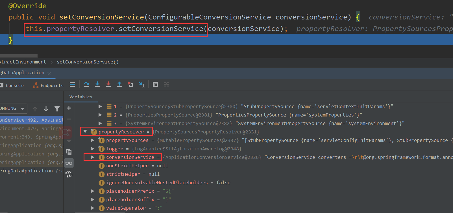The image size is (453, 213).
Task: Click the threads layout icon beside Endpoints
Action: point(72,84)
